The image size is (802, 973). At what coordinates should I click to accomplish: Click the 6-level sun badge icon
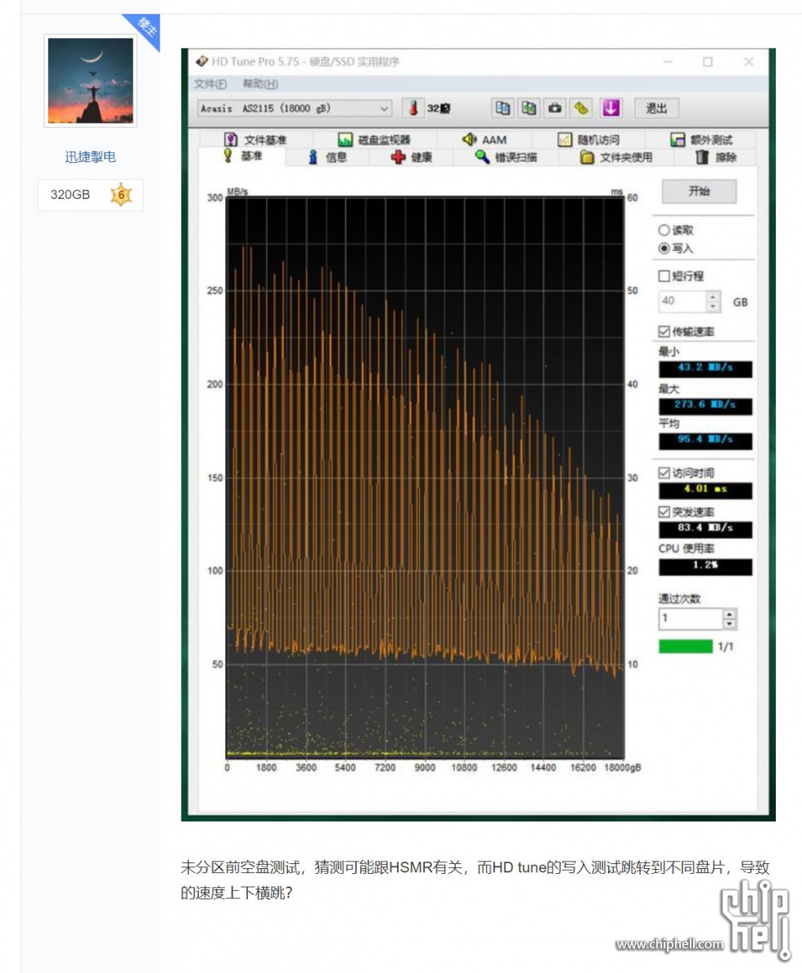pos(122,195)
